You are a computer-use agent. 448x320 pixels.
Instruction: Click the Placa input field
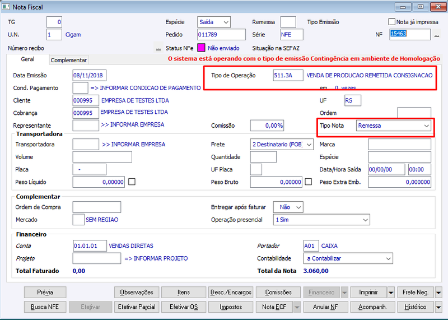click(90, 169)
